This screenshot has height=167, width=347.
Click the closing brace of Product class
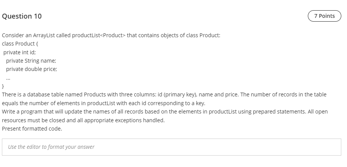coord(3,86)
